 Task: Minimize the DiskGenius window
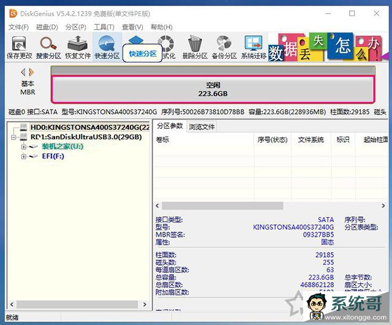click(x=328, y=13)
